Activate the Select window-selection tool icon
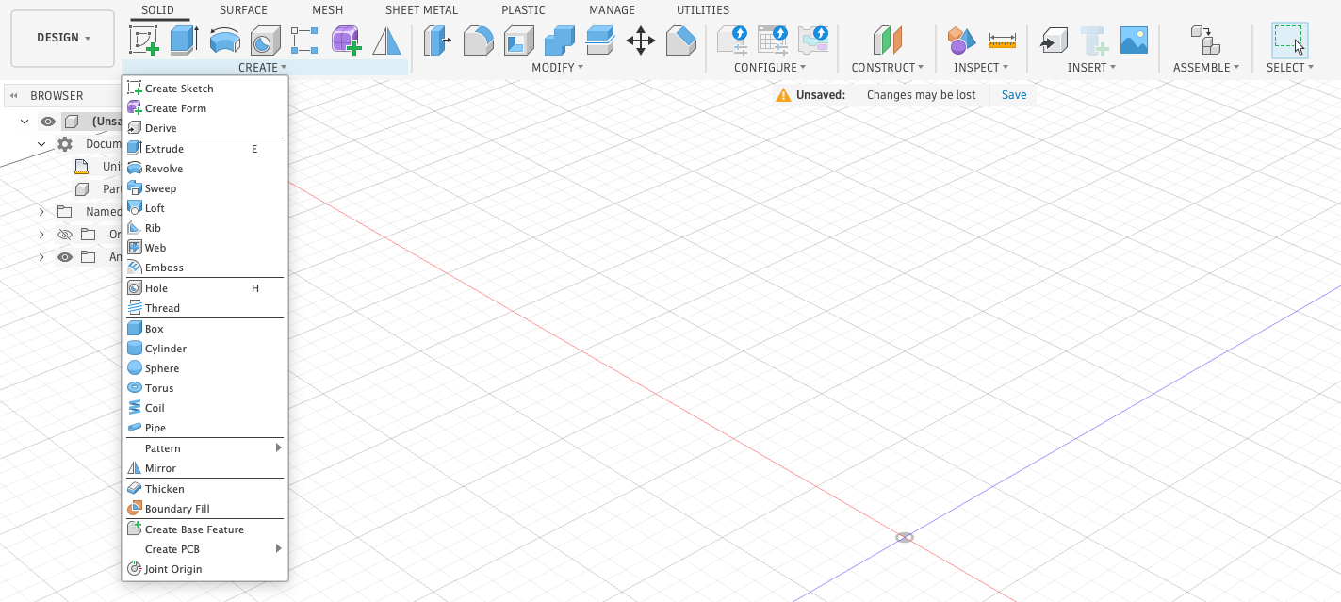1341x602 pixels. pos(1289,40)
